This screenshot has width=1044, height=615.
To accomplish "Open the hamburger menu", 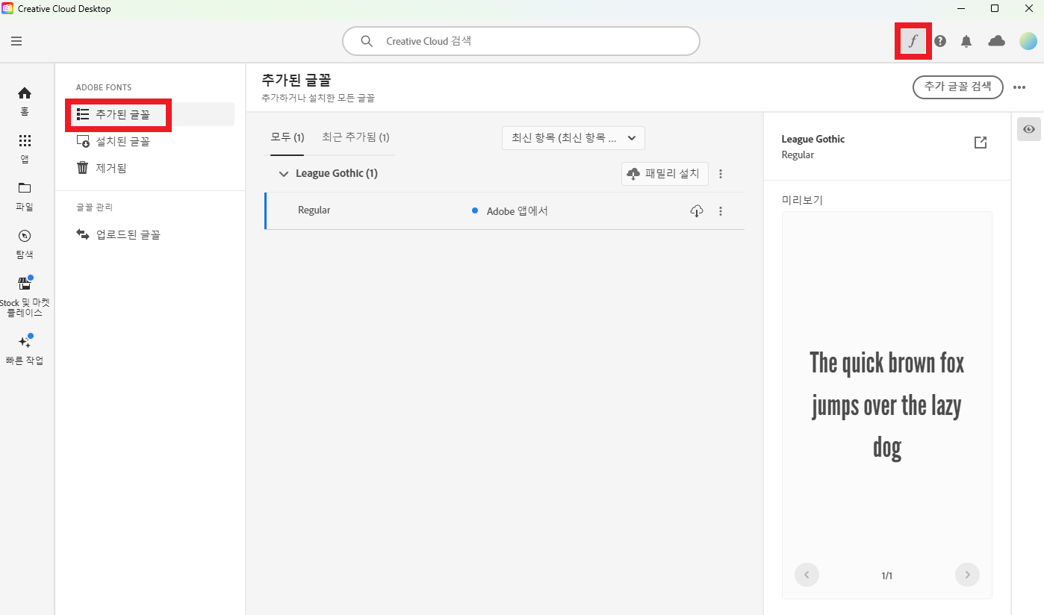I will pyautogui.click(x=16, y=41).
